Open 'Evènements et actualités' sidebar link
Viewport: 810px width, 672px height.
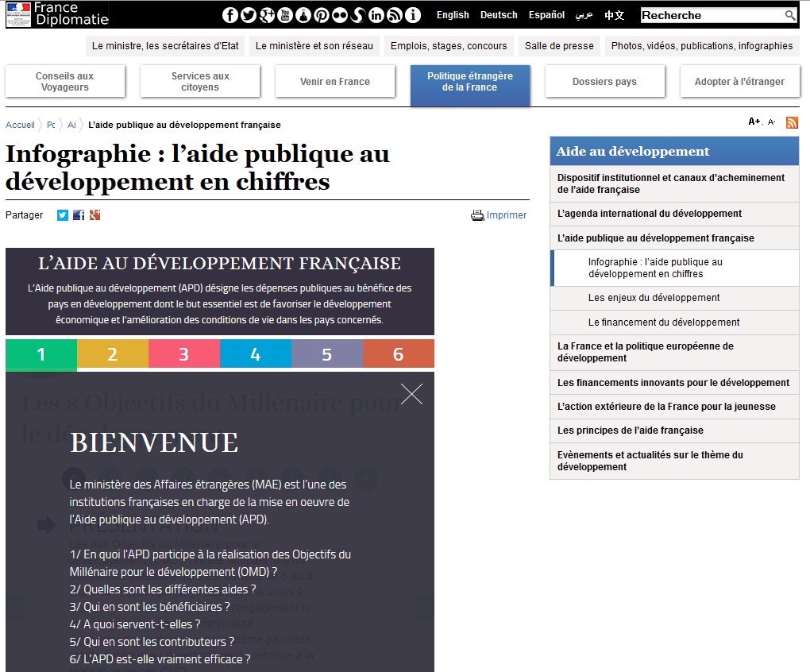(x=675, y=461)
